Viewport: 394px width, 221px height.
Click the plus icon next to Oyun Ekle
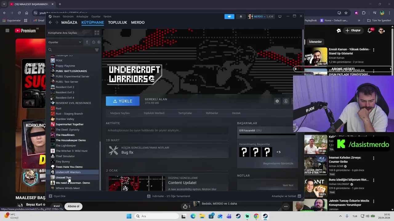(50, 196)
